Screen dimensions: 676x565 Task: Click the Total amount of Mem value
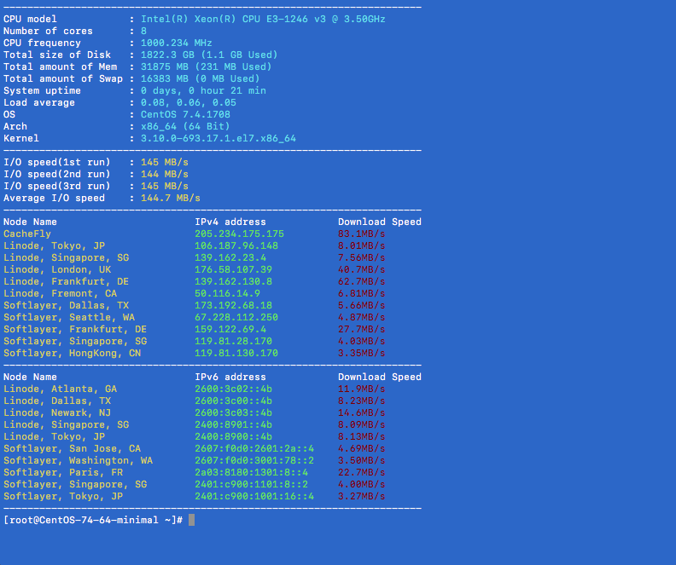[x=207, y=66]
